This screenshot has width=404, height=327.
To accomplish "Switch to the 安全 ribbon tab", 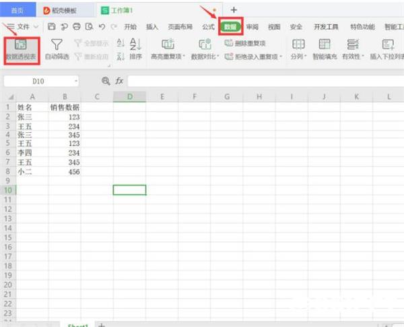I will pos(296,26).
